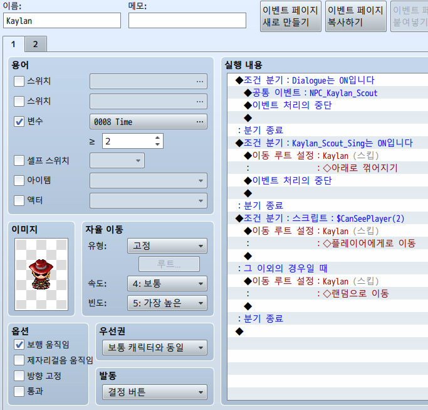Select the last 분기 종료 line
The image size is (428, 410).
pos(328,319)
